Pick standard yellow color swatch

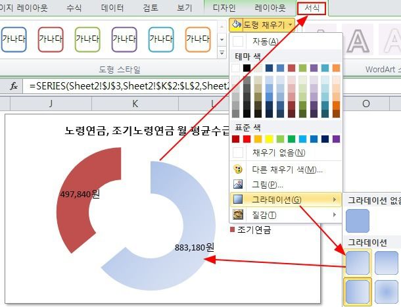[x=269, y=139]
